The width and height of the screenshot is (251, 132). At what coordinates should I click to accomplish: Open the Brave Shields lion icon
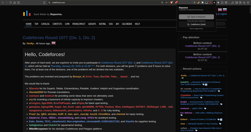coord(172,2)
